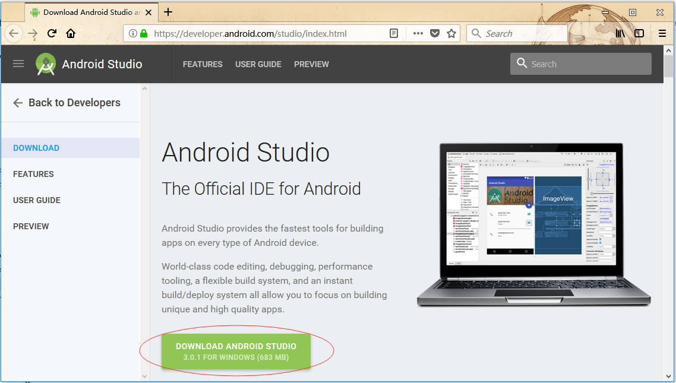This screenshot has height=383, width=676.
Task: Save page to Pocket
Action: point(435,34)
